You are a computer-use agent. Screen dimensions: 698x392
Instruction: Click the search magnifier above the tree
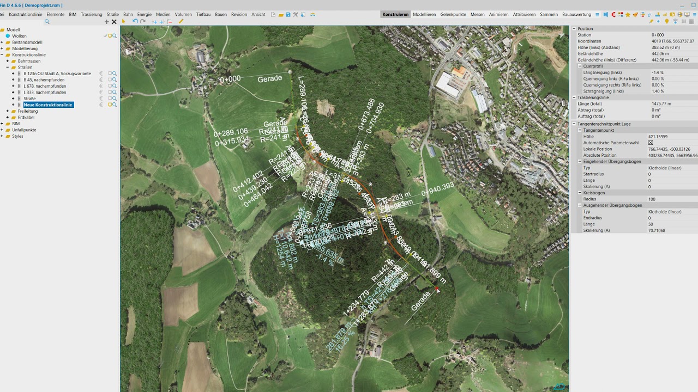pos(47,22)
